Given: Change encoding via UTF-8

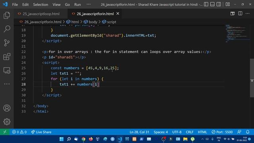Looking at the screenshot, I should click(177, 132).
